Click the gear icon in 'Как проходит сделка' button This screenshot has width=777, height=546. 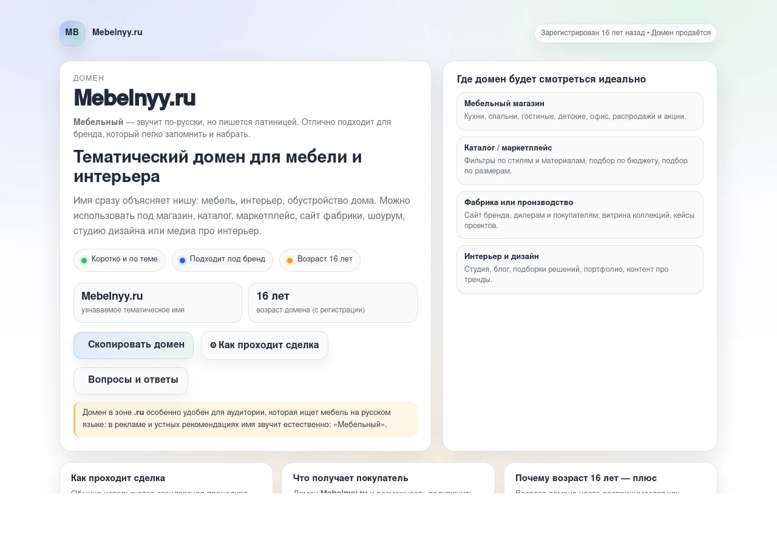pos(213,345)
